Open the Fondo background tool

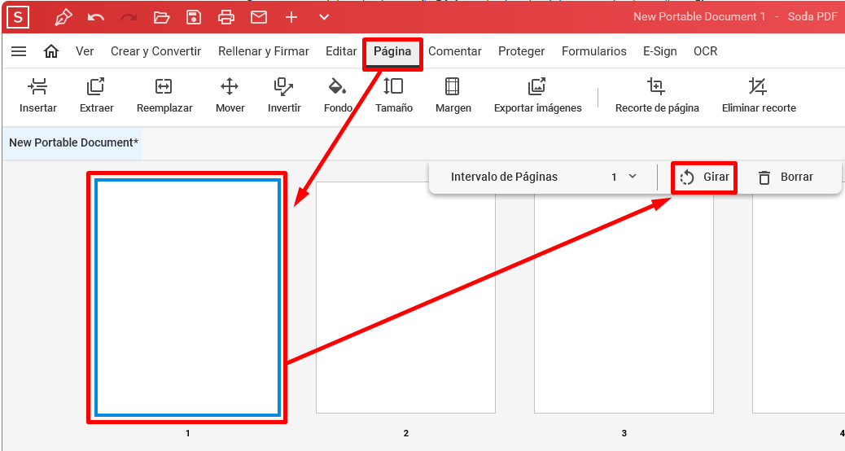pos(338,95)
